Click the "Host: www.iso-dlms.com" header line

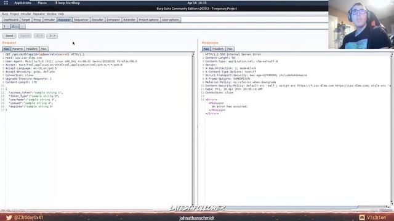pyautogui.click(x=23, y=58)
